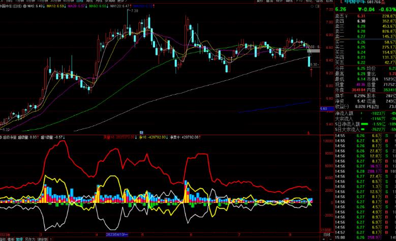The height and width of the screenshot is (241, 396).
Task: Click the circle icon at chart top-right
Action: (x=313, y=6)
